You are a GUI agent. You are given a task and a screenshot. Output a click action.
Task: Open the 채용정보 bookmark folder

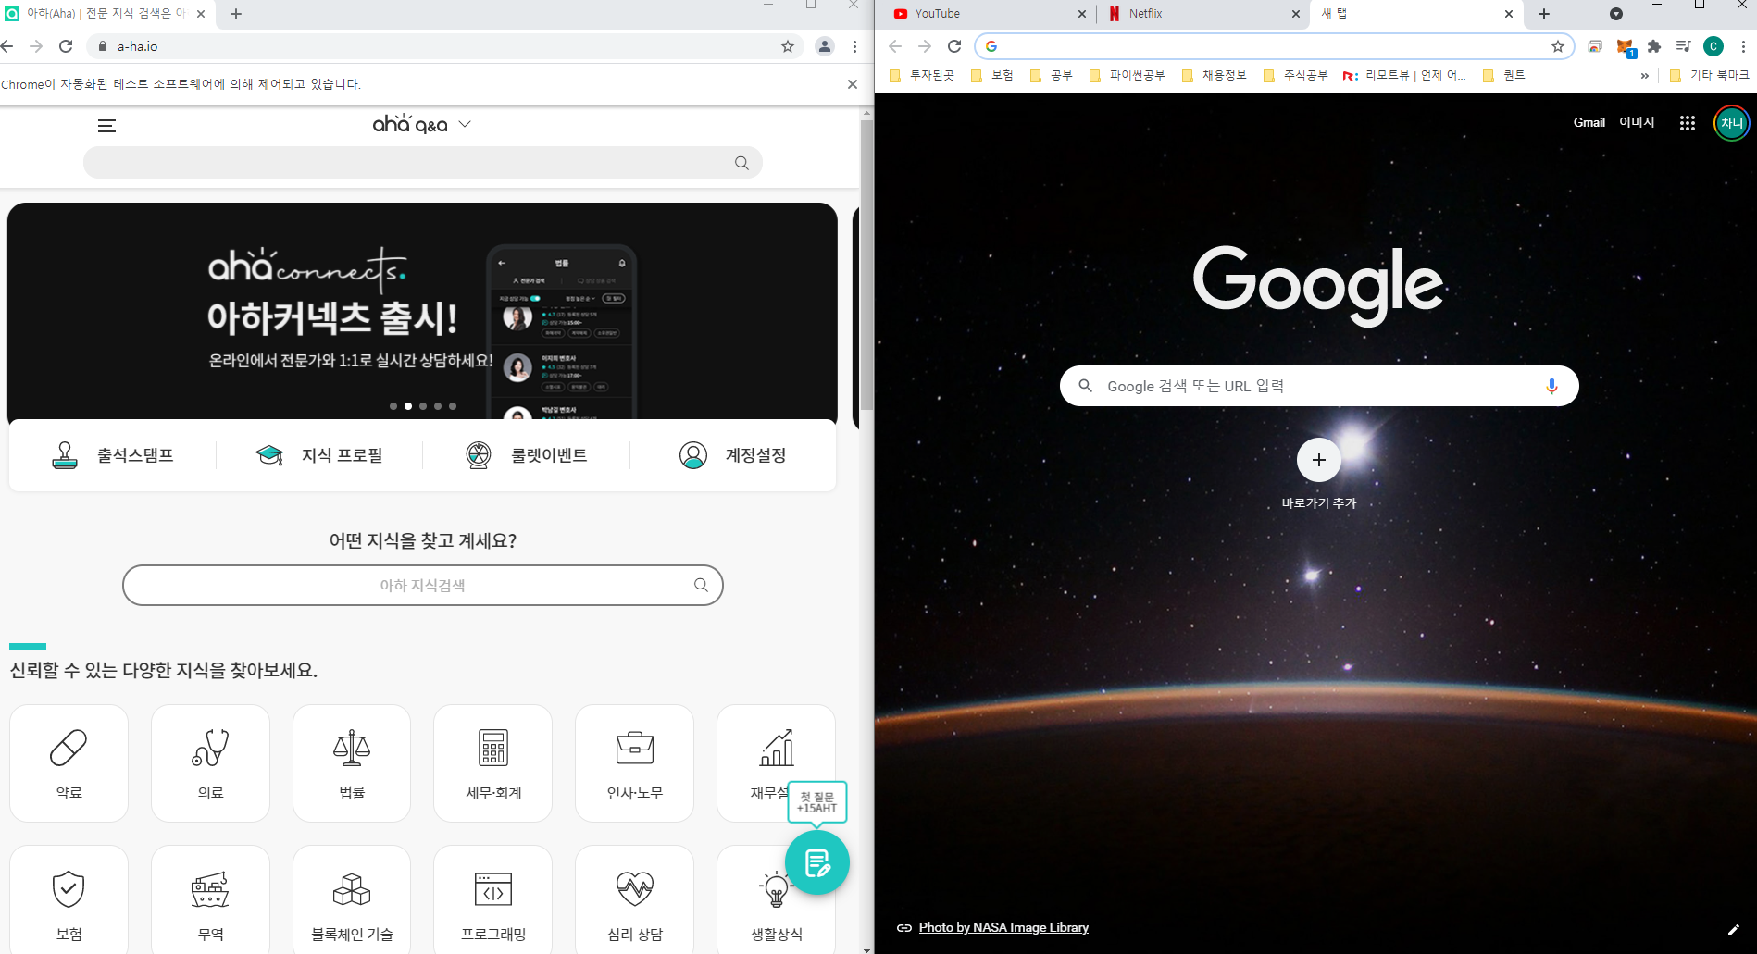pos(1214,76)
